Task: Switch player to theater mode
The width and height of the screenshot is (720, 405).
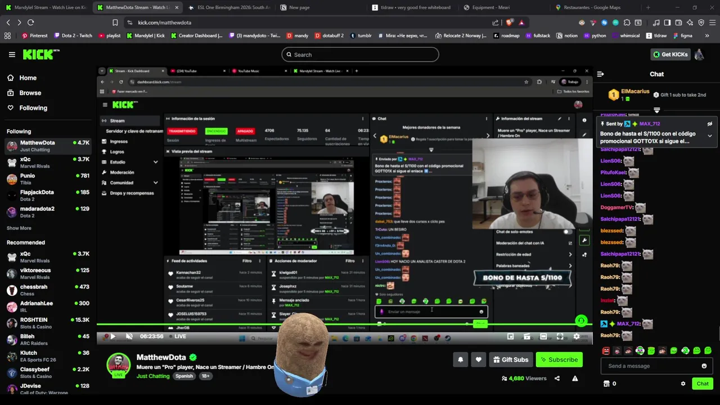Action: [543, 336]
